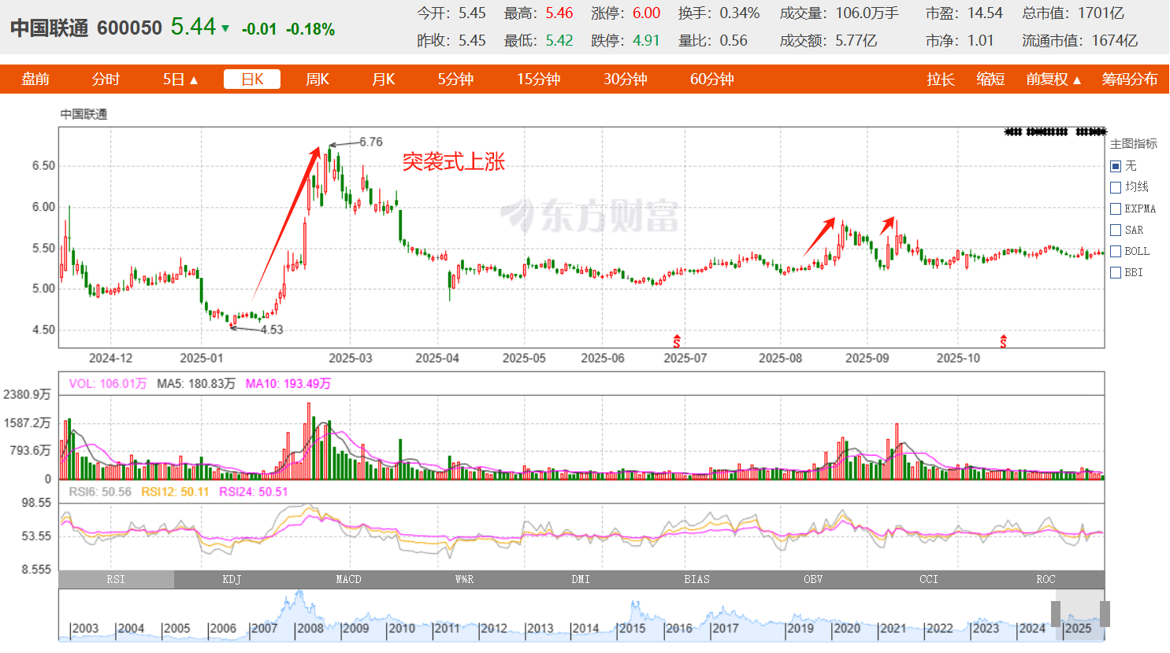Click the 4.53 low price label

272,330
